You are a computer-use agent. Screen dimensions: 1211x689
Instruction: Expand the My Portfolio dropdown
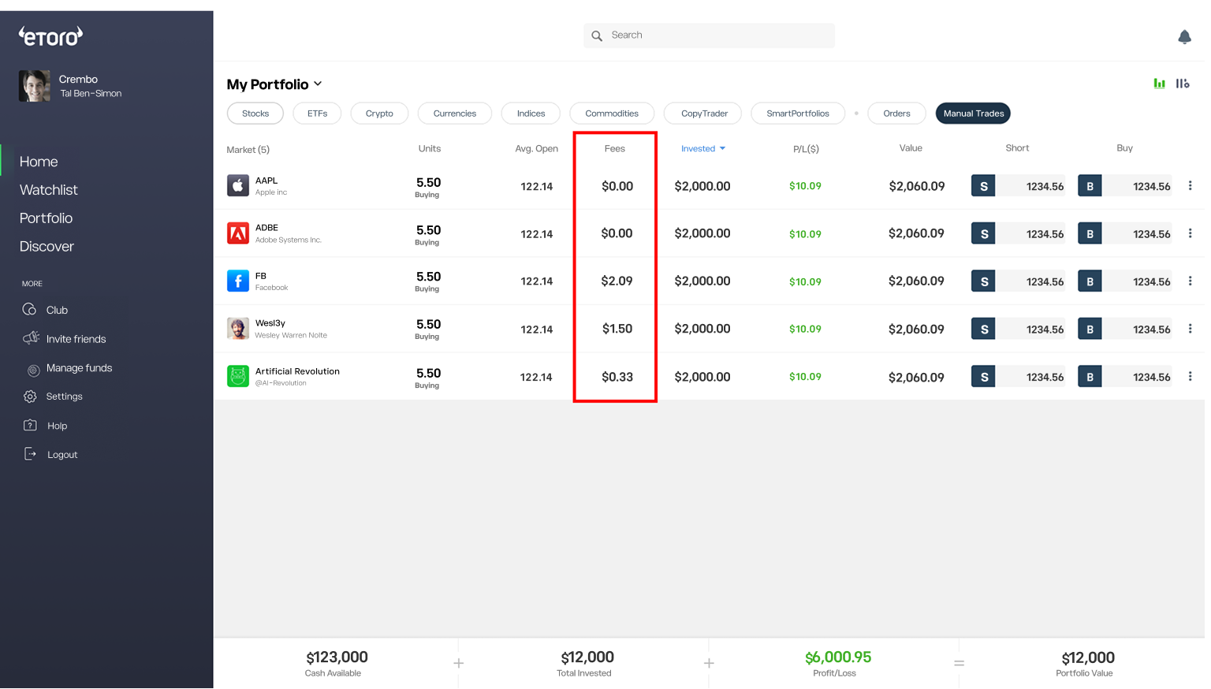pyautogui.click(x=318, y=84)
